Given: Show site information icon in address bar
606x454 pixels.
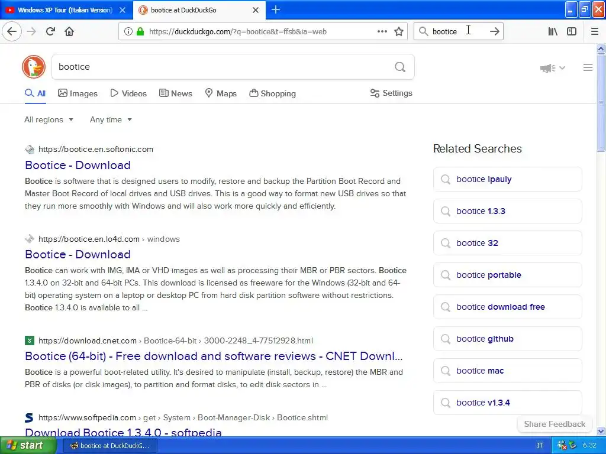Looking at the screenshot, I should tap(128, 31).
